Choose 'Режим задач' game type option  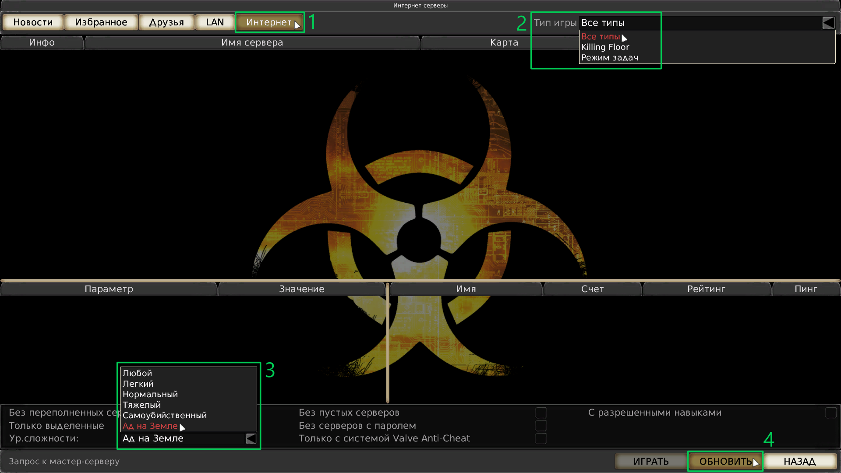(x=609, y=58)
